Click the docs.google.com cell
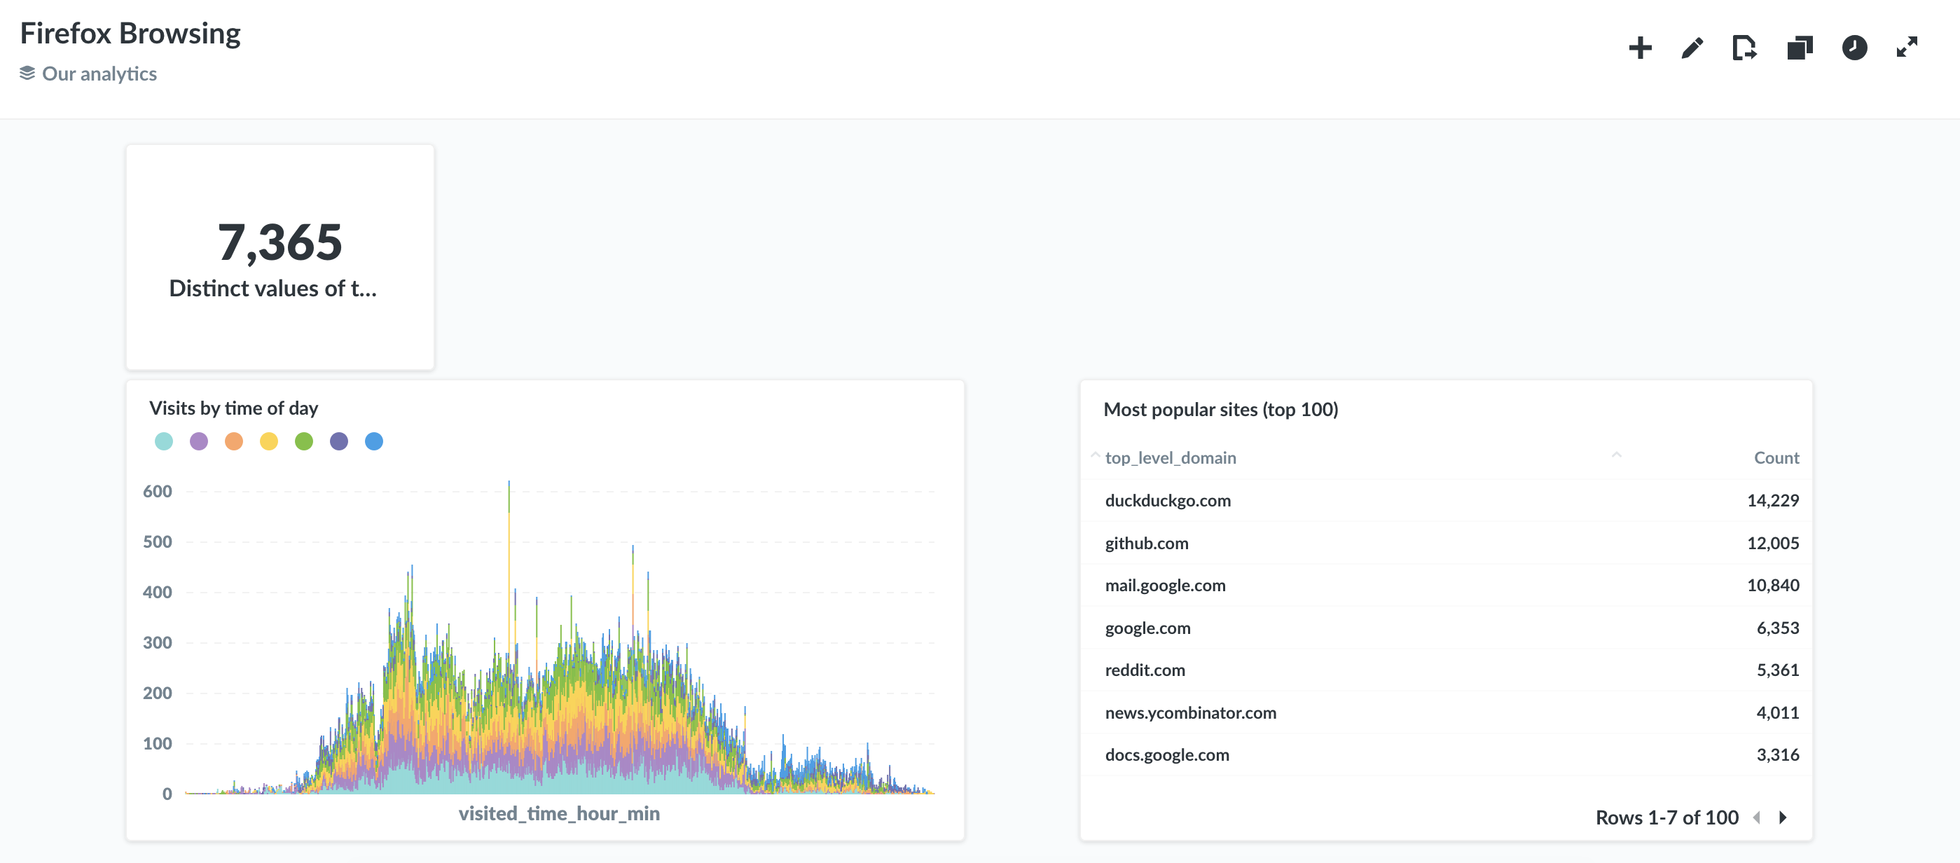The height and width of the screenshot is (863, 1960). pos(1167,755)
